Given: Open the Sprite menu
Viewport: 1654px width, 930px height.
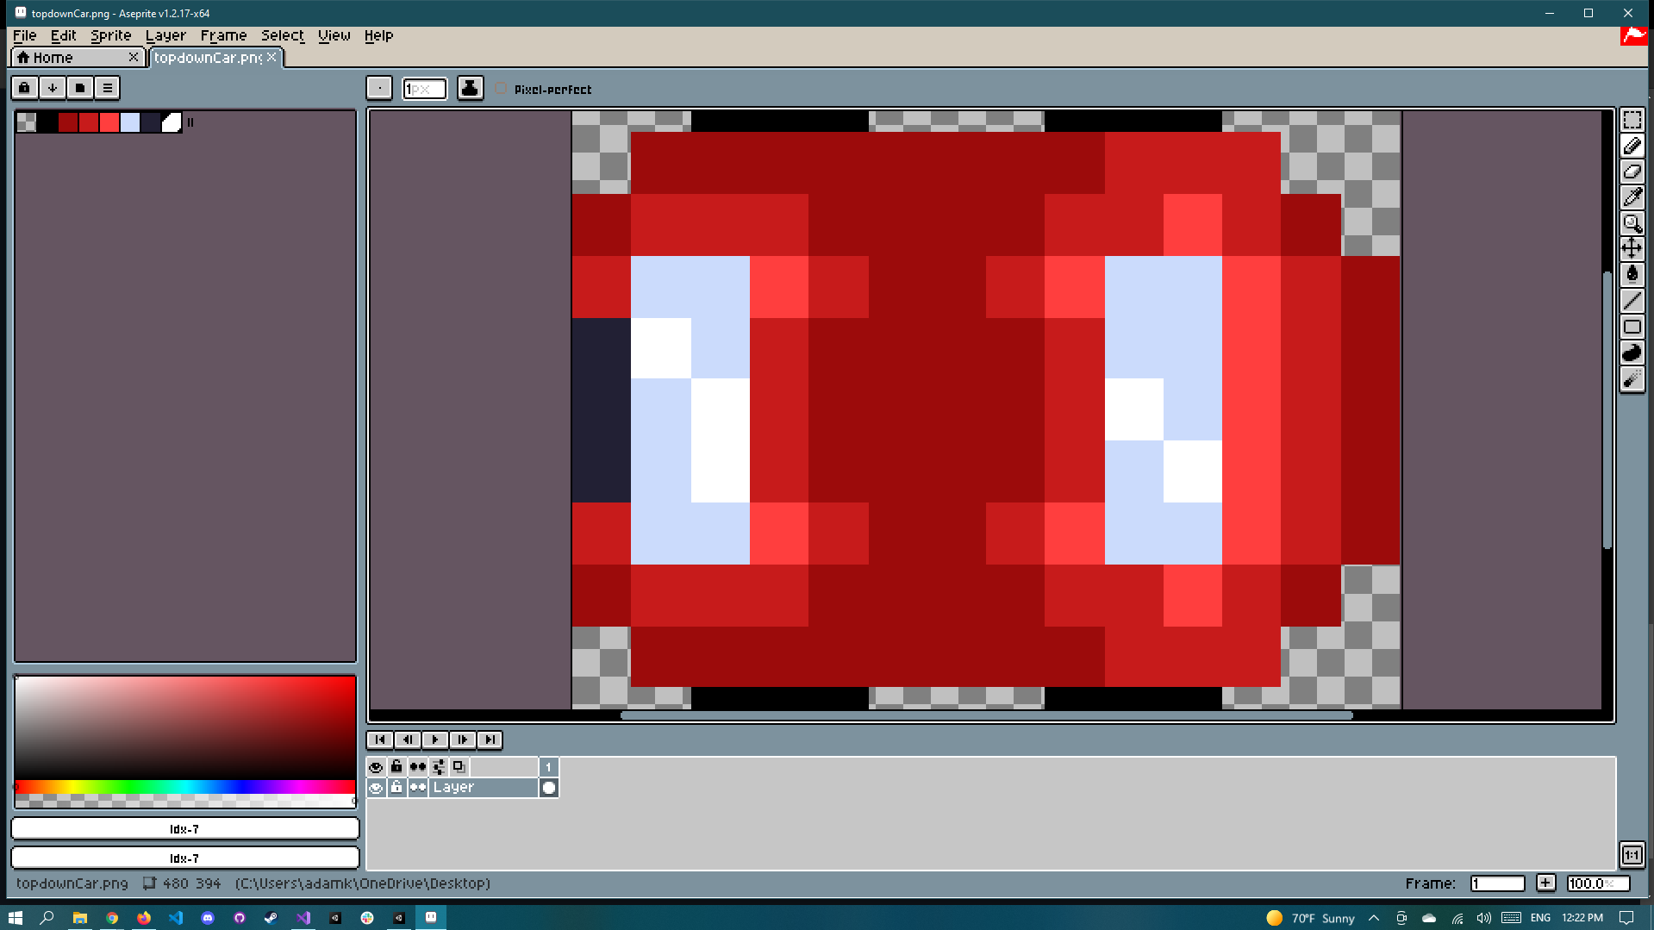Looking at the screenshot, I should pos(110,35).
